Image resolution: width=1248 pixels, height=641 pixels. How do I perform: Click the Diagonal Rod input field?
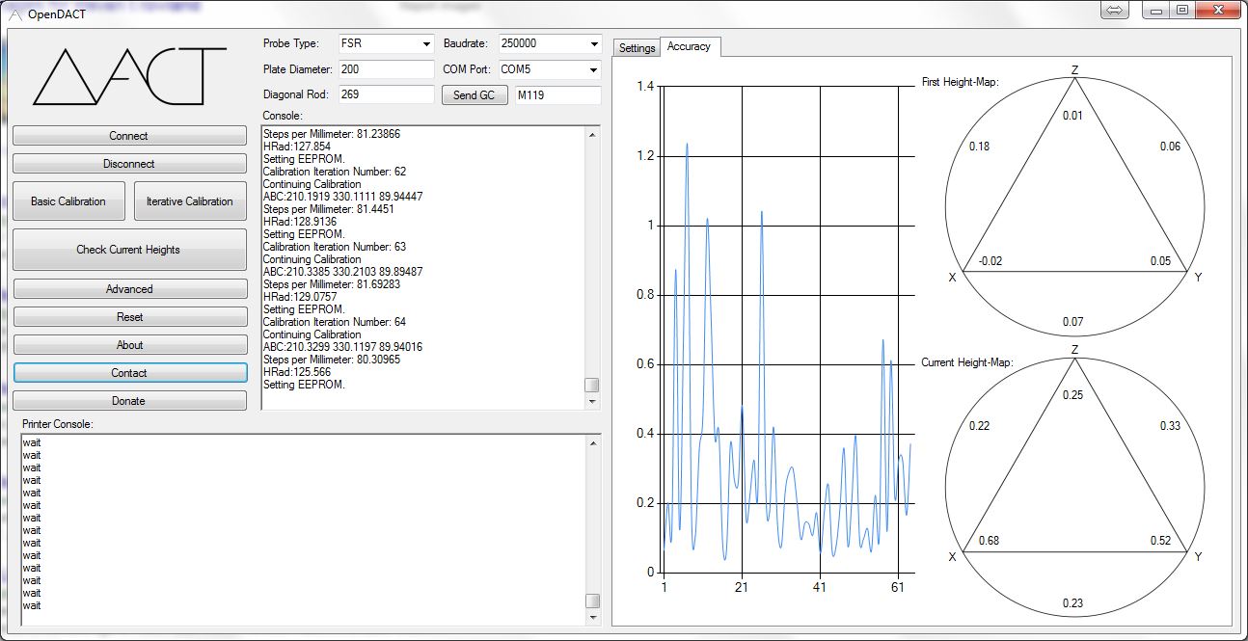point(386,94)
